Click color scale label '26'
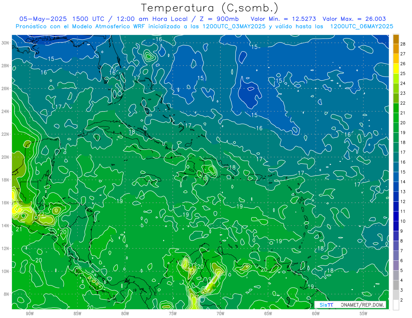Image resolution: width=412 pixels, height=318 pixels. click(x=403, y=63)
